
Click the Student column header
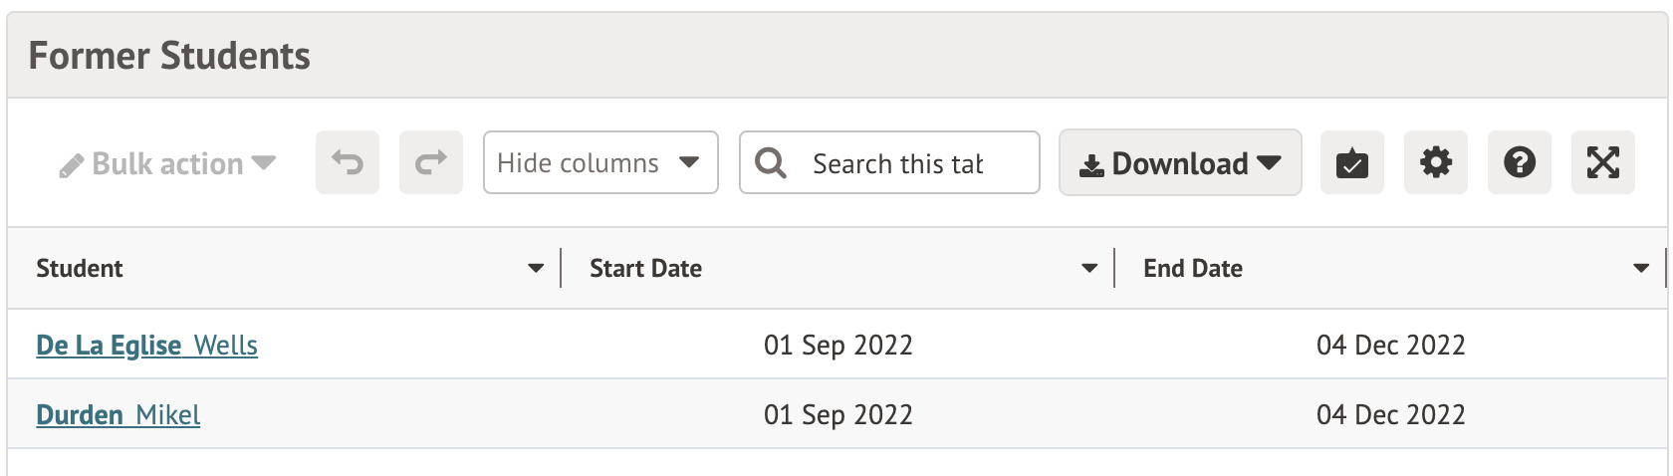[80, 268]
